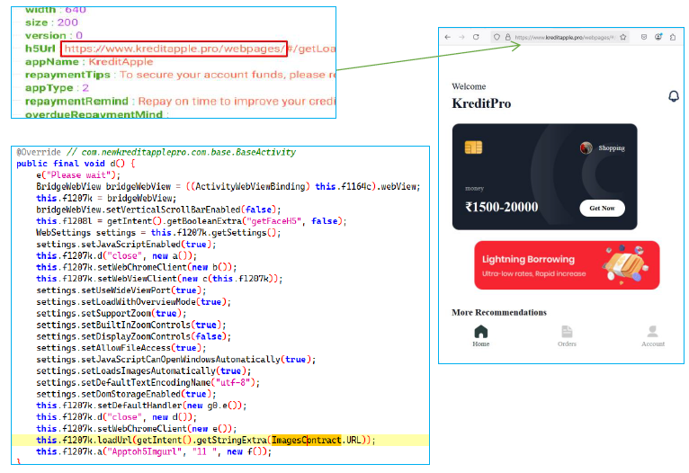Click the 'getBooleanExtra("getFaceH5", false)' line
Screen dimensions: 689x473
click(x=192, y=221)
